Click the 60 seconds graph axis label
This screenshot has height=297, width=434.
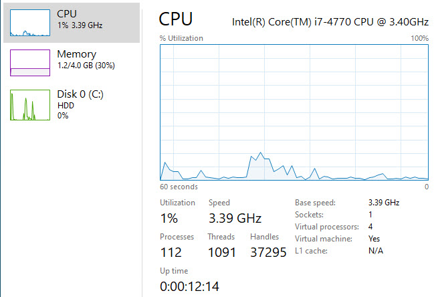(179, 186)
